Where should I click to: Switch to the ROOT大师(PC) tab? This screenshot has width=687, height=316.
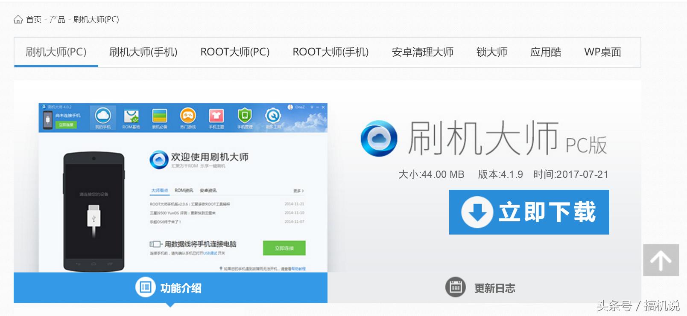(235, 52)
